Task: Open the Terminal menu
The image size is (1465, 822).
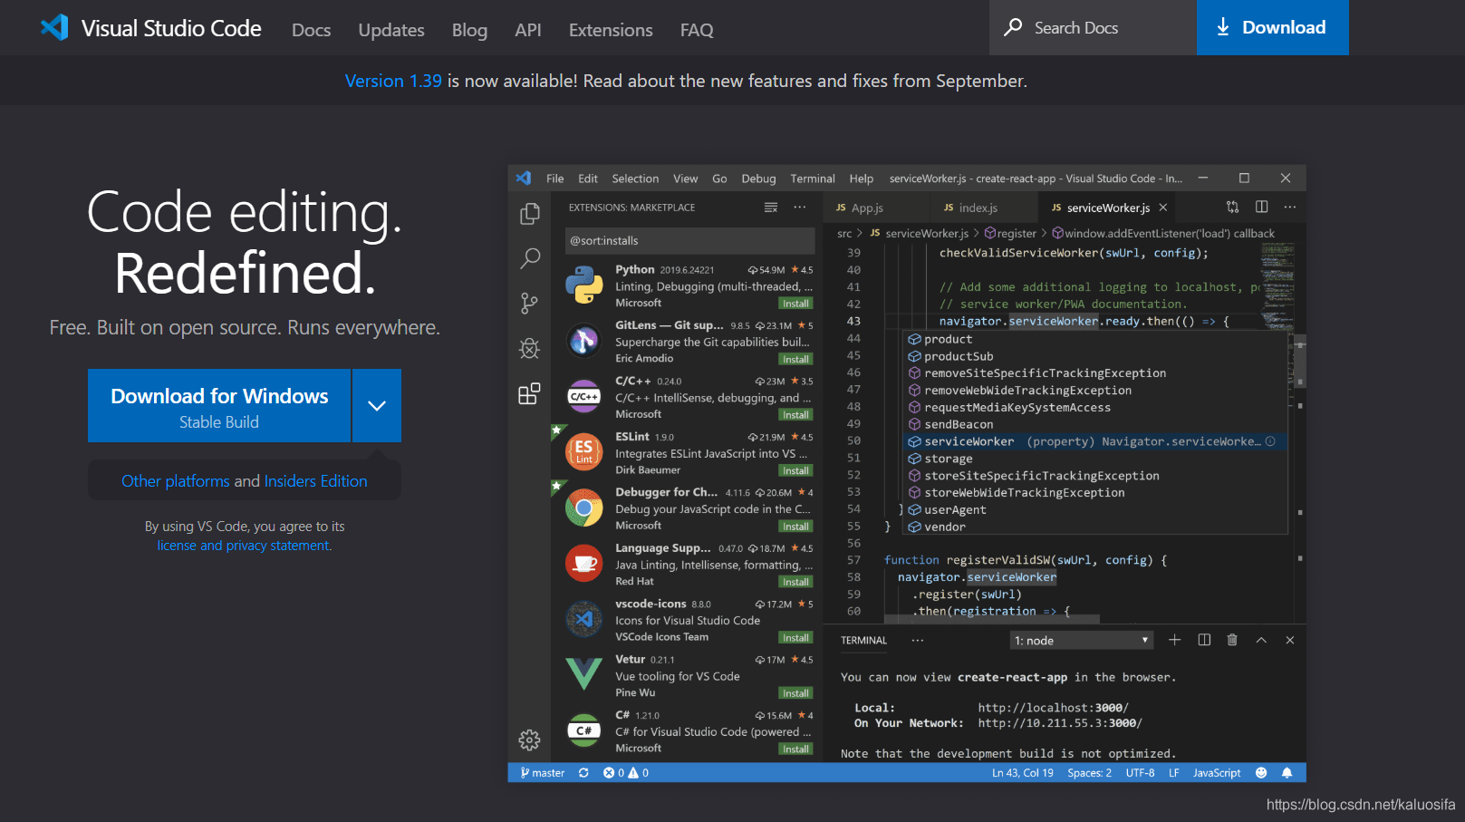Action: [x=813, y=179]
